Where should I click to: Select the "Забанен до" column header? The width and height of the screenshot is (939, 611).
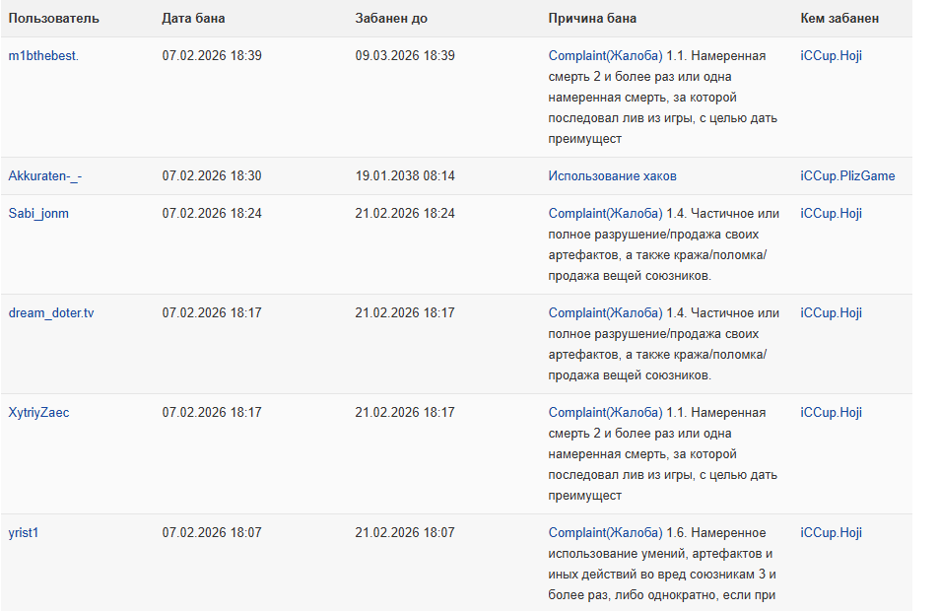point(391,19)
